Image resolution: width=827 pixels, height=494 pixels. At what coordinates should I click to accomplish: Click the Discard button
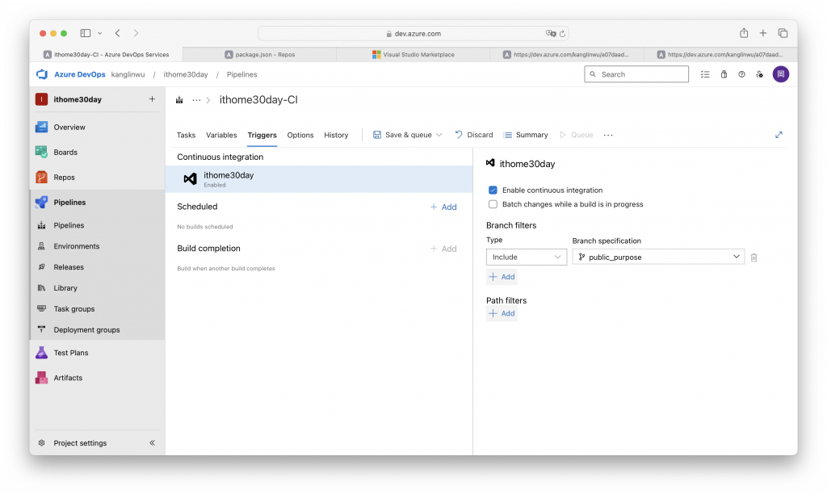[x=473, y=135]
